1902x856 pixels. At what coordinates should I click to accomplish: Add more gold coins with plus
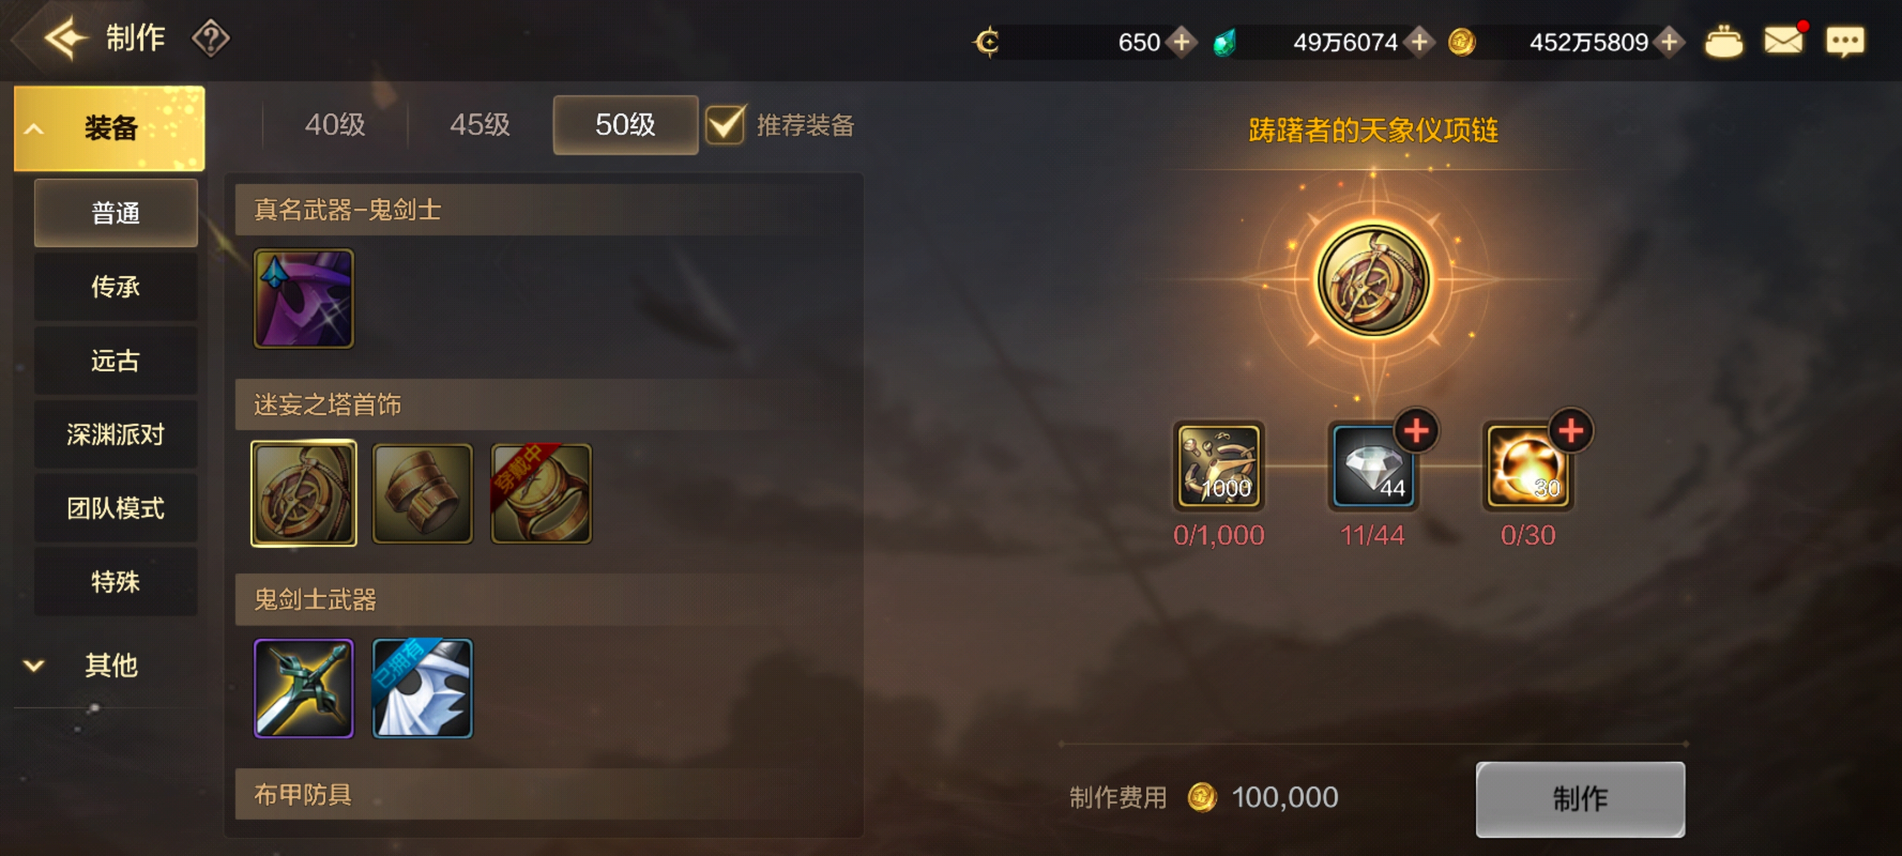(1668, 42)
